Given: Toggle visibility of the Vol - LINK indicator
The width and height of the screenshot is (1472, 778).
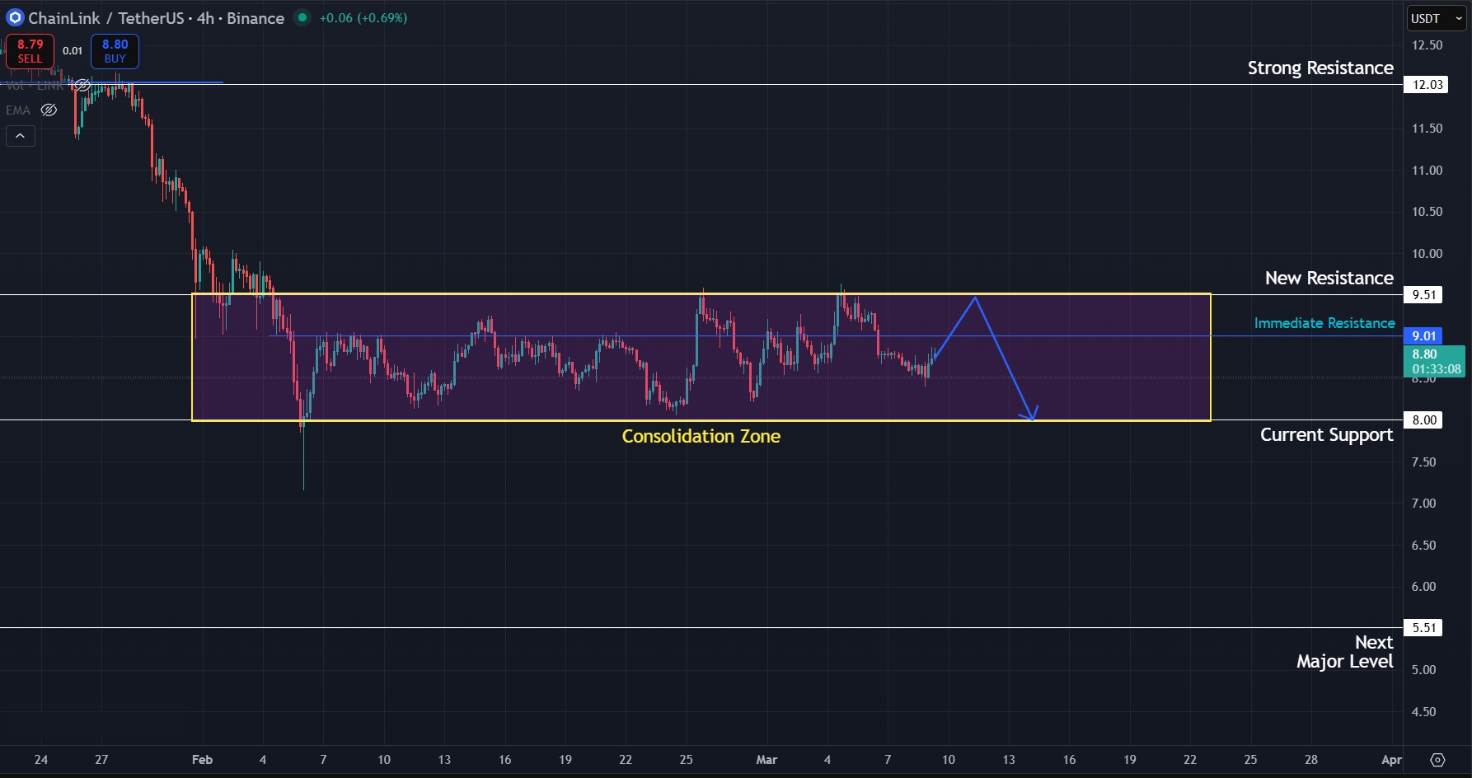Looking at the screenshot, I should point(82,84).
